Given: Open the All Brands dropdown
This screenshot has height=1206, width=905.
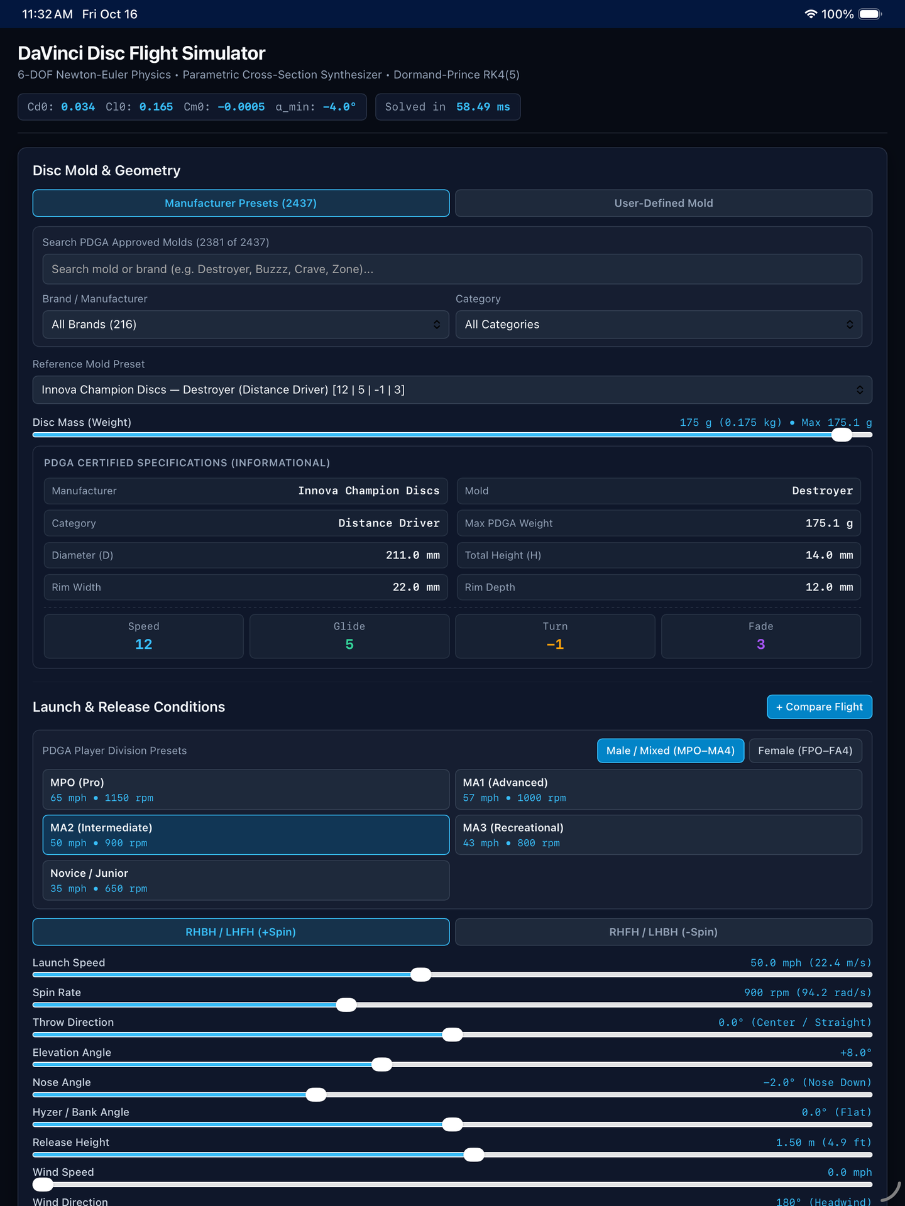Looking at the screenshot, I should pyautogui.click(x=246, y=324).
